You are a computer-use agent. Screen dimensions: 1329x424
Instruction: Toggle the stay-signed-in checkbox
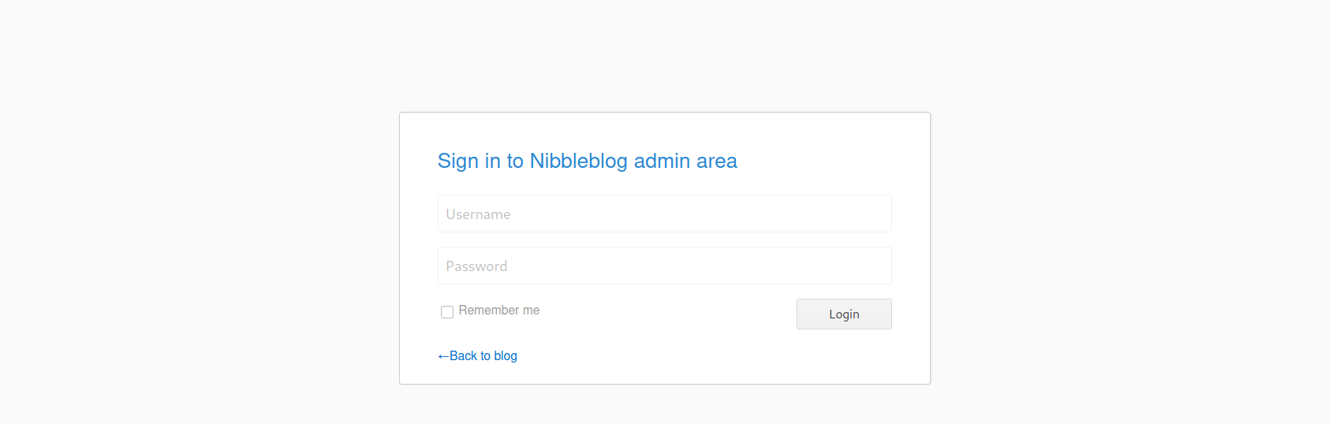point(447,312)
